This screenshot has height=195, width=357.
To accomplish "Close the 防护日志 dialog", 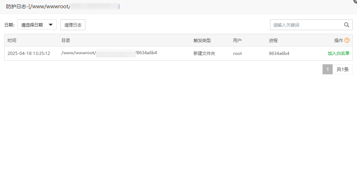I will point(355,1).
